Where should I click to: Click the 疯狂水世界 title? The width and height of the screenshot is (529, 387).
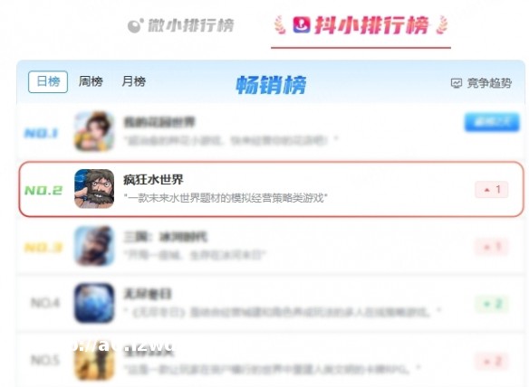point(153,180)
